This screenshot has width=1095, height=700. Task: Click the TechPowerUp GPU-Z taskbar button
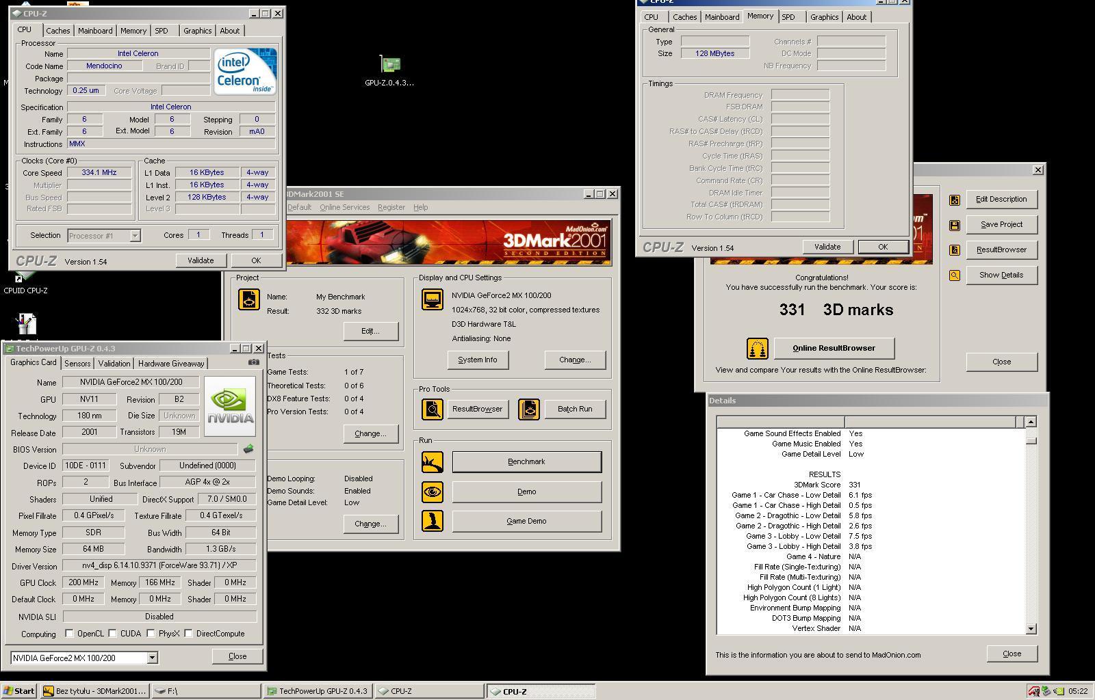point(318,691)
